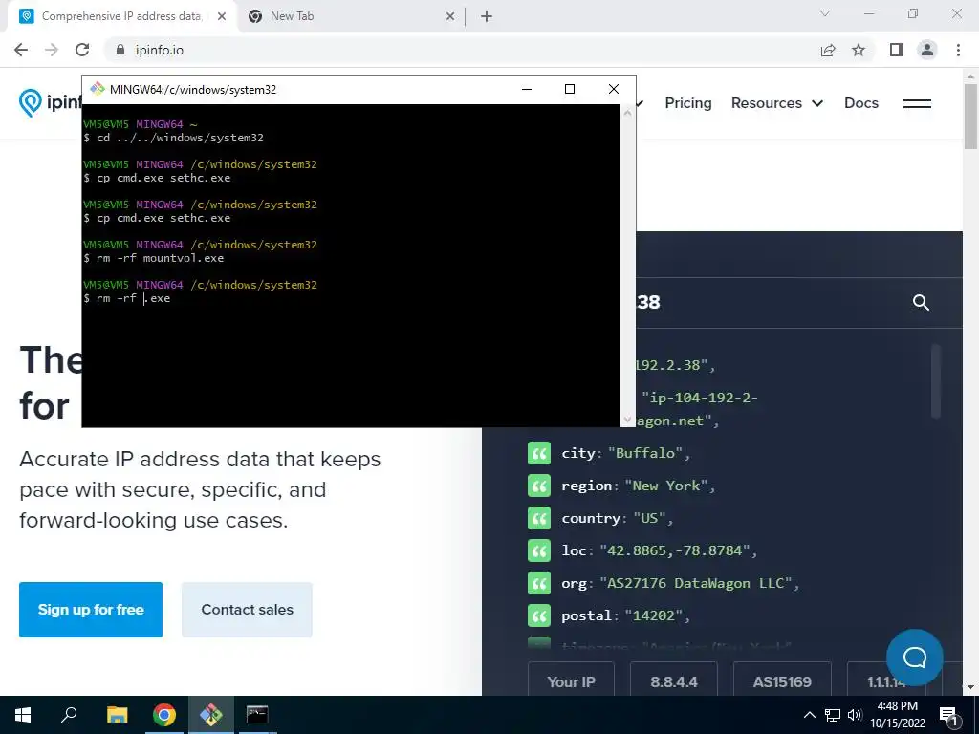This screenshot has width=979, height=734.
Task: Open the hamburger menu on ipinfo
Action: point(917,103)
